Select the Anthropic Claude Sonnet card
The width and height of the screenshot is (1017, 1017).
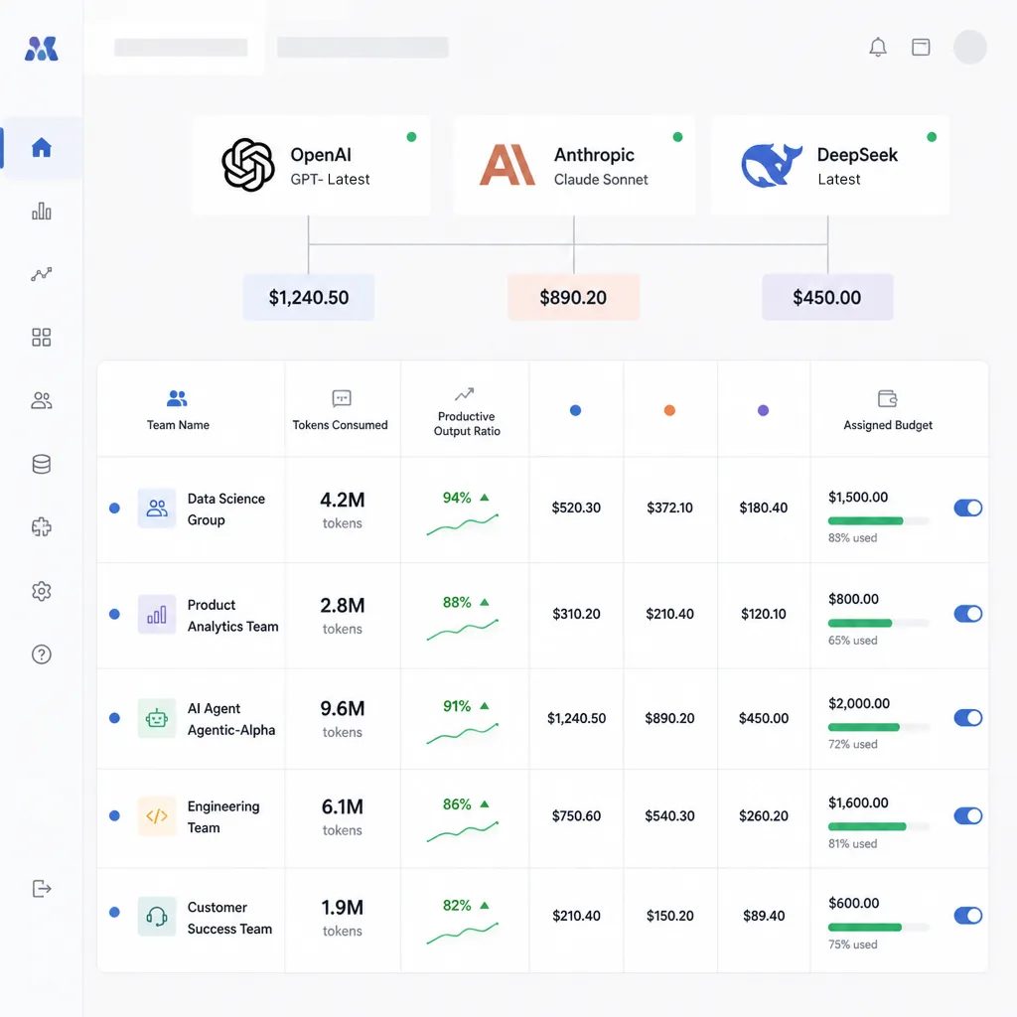tap(574, 166)
